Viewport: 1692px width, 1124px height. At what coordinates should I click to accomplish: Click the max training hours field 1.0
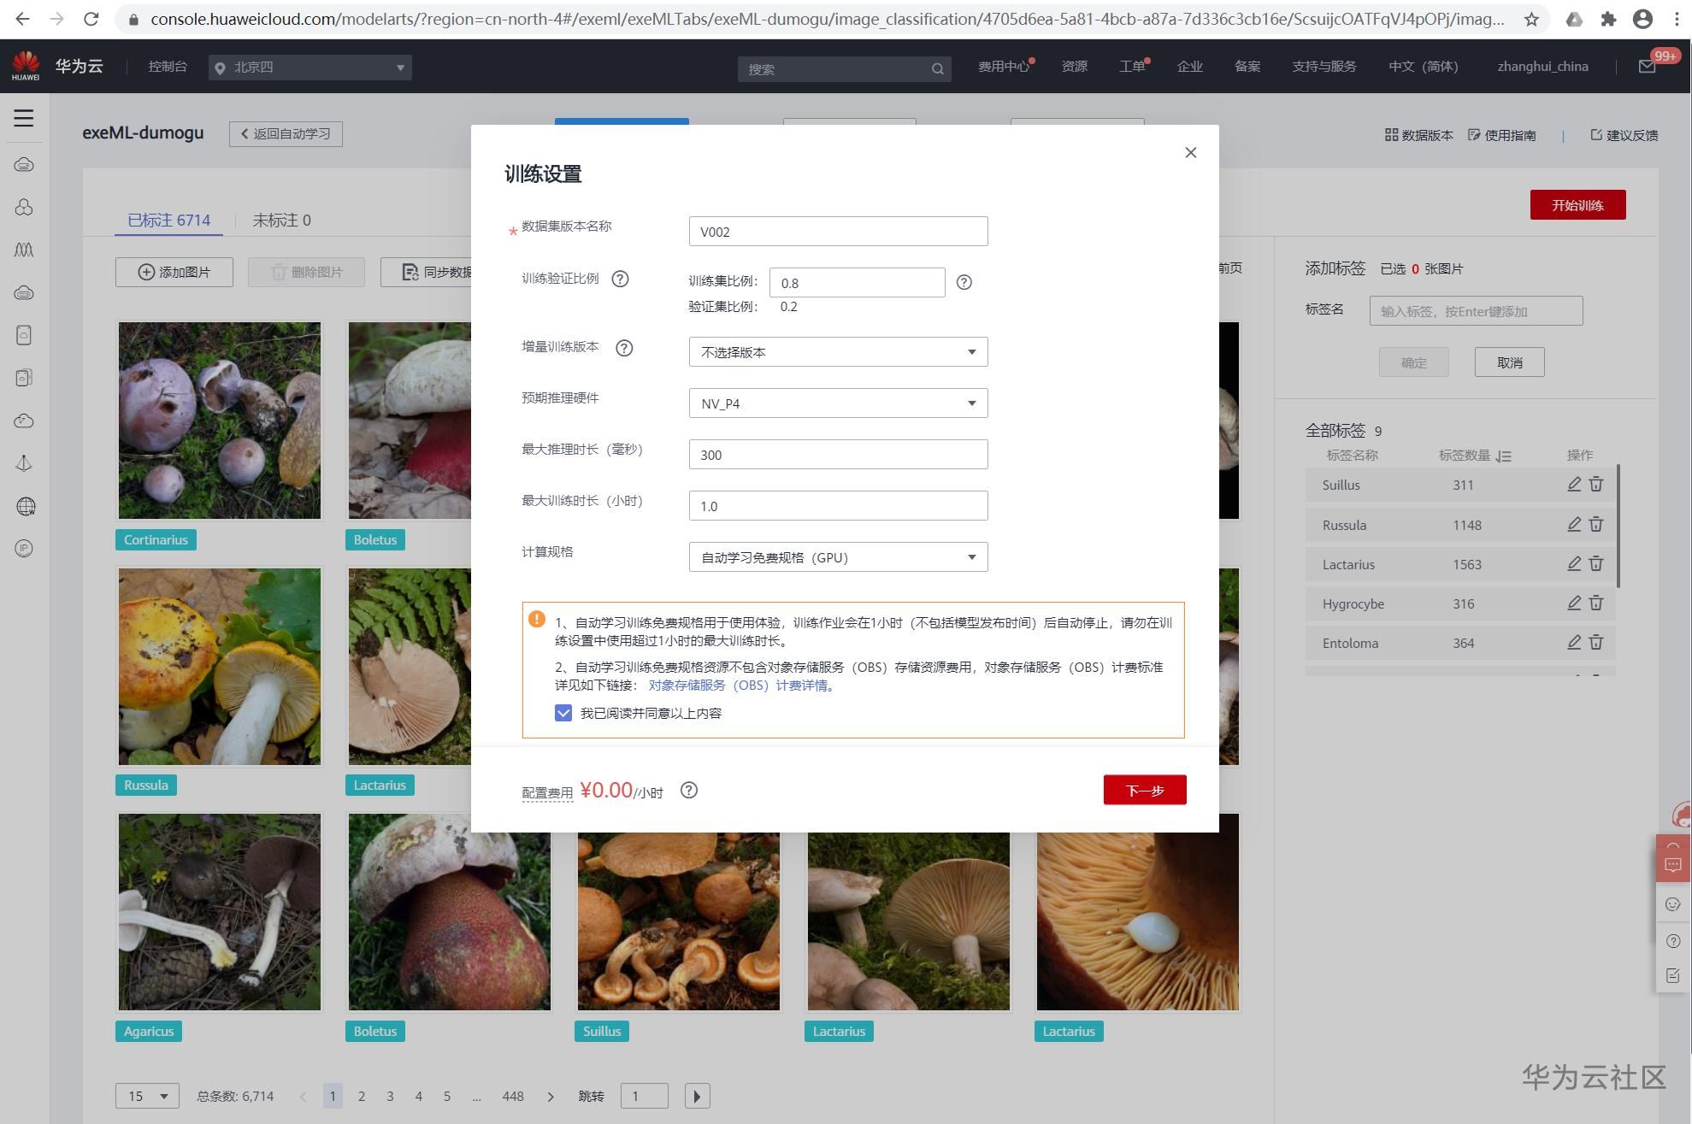838,506
